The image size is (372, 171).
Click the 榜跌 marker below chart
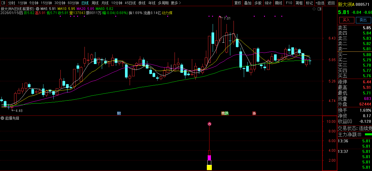pos(225,113)
